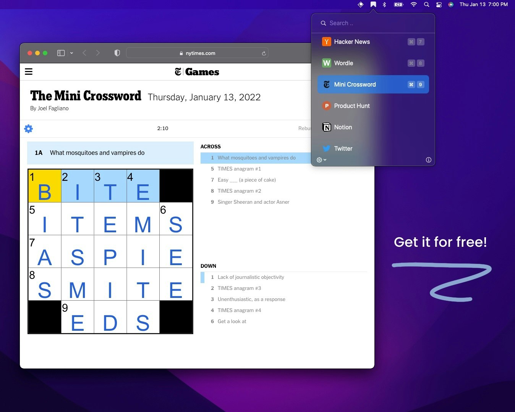Viewport: 515px width, 412px height.
Task: Open the NYT Games hamburger menu
Action: click(29, 71)
